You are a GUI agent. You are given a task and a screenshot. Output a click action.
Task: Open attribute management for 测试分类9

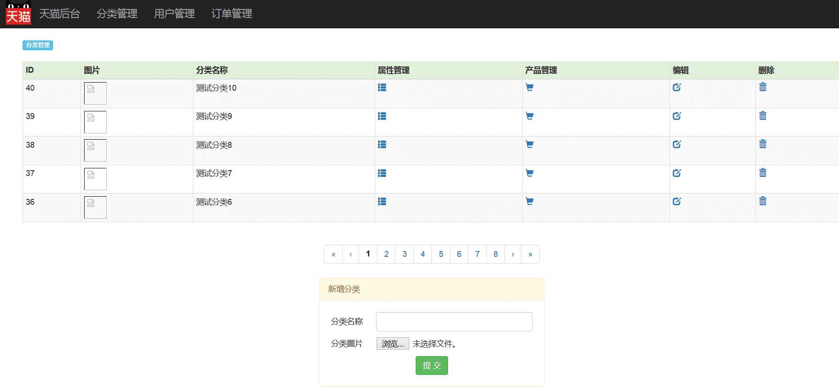pyautogui.click(x=382, y=116)
